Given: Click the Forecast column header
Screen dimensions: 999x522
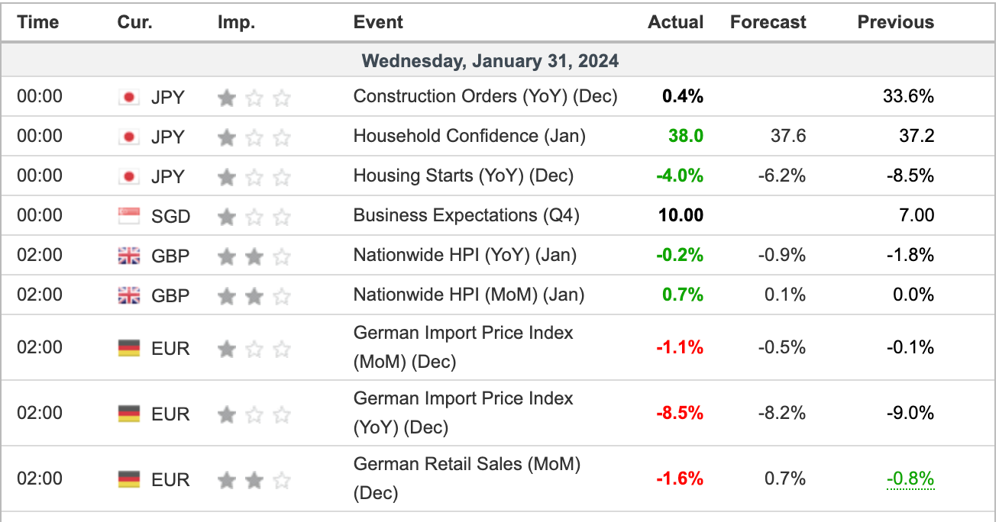Looking at the screenshot, I should coord(768,22).
